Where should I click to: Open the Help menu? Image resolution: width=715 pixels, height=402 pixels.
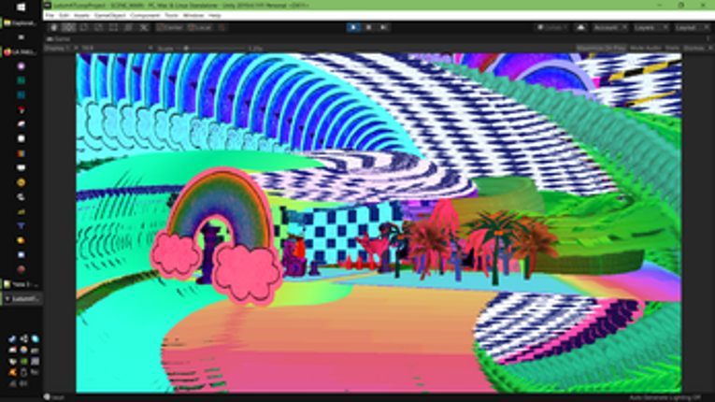214,16
